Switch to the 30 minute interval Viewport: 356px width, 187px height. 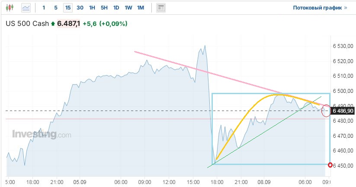coord(80,8)
